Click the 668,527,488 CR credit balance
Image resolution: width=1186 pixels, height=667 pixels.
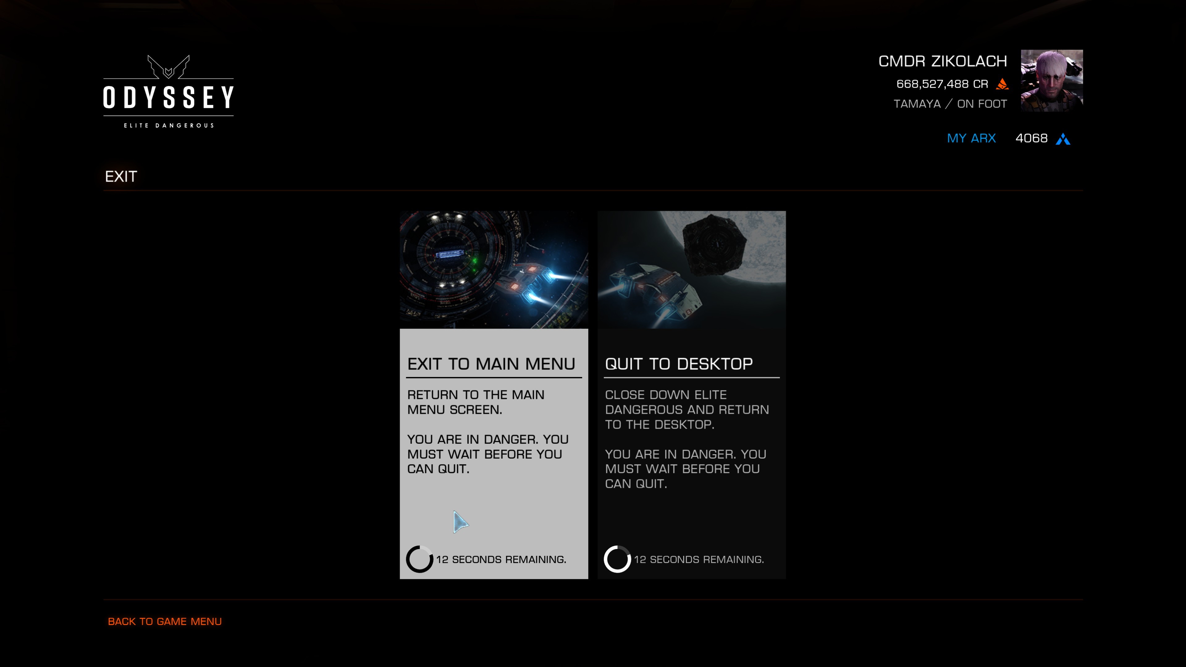pos(942,84)
